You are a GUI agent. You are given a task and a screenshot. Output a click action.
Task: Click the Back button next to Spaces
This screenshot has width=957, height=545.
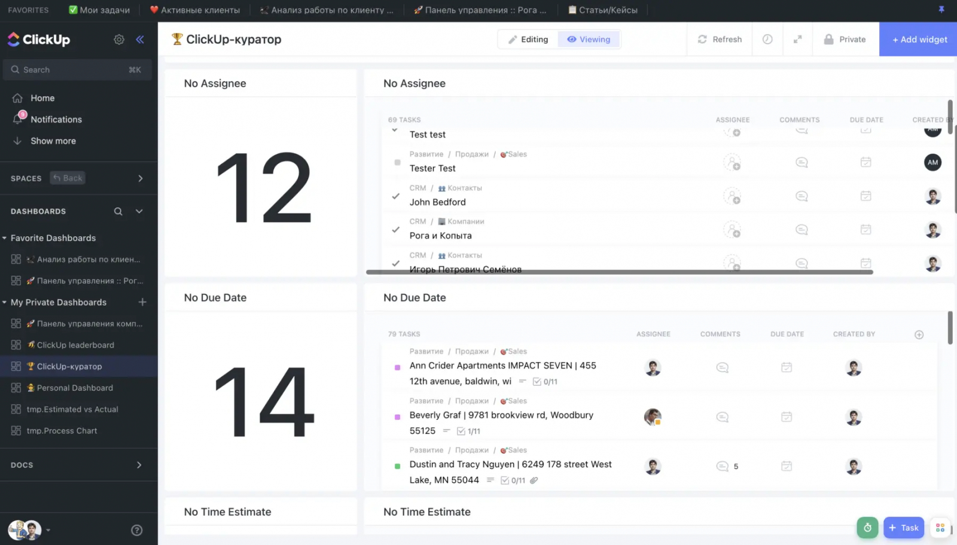68,178
